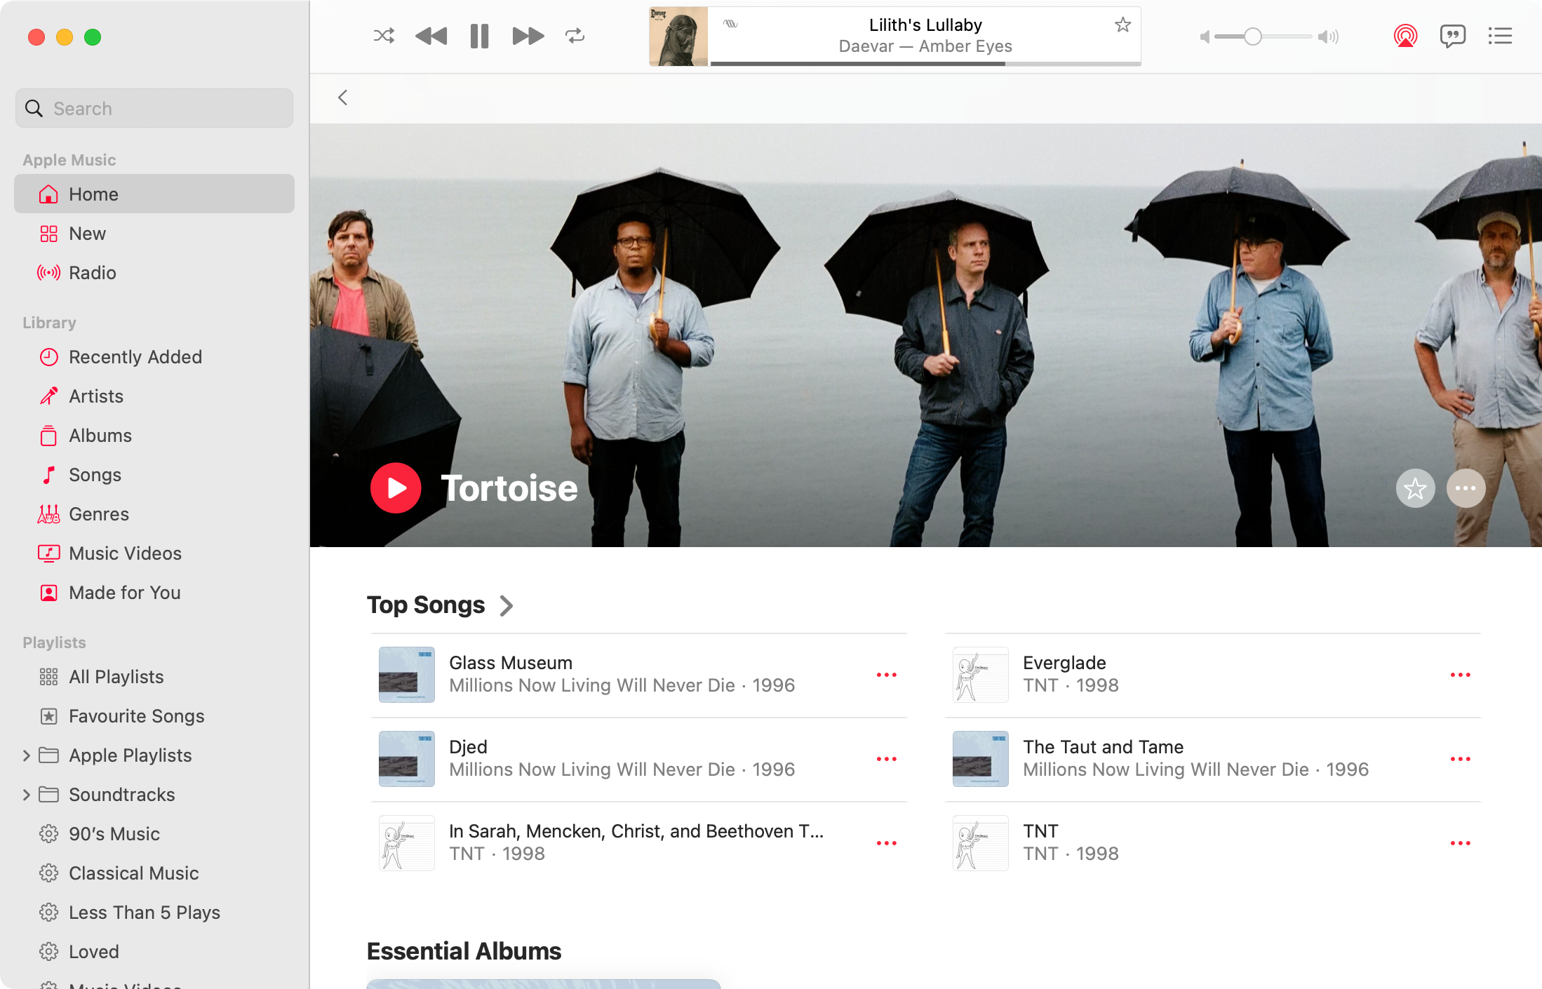
Task: Open more options for In Sarah, Mencken song
Action: pyautogui.click(x=887, y=843)
